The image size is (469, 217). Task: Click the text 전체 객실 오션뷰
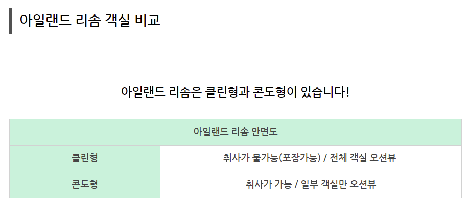click(x=363, y=158)
